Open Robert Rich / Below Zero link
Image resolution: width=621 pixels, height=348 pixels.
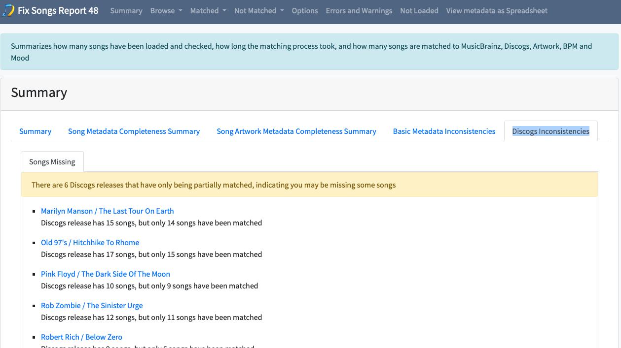click(81, 337)
